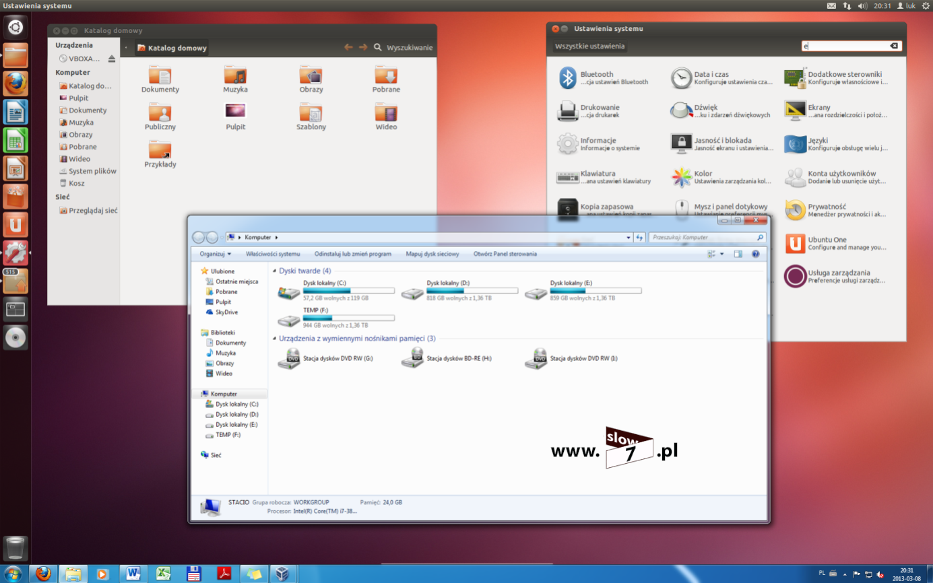Screen dimensions: 933x583
Task: Toggle preview pane in Komputer window
Action: (738, 254)
